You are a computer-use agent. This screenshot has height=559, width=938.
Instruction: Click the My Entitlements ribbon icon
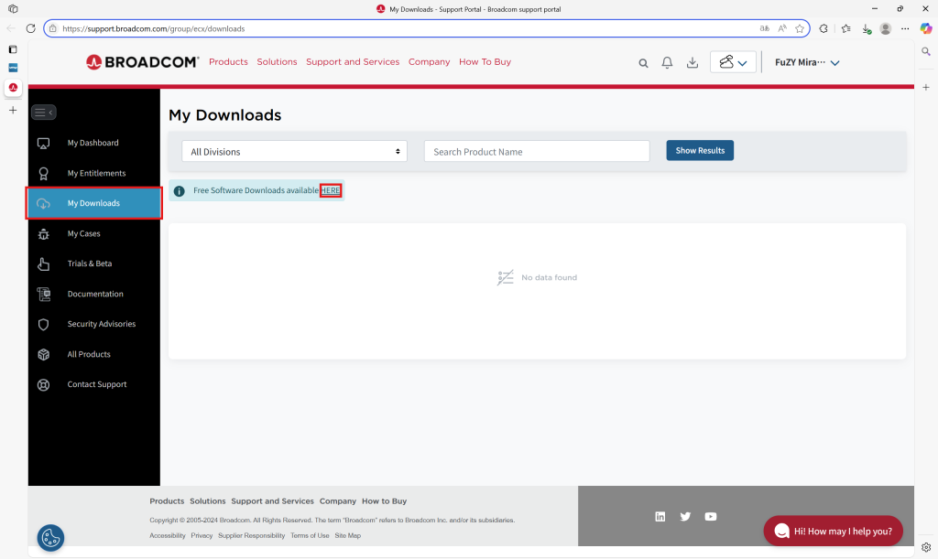(x=44, y=174)
